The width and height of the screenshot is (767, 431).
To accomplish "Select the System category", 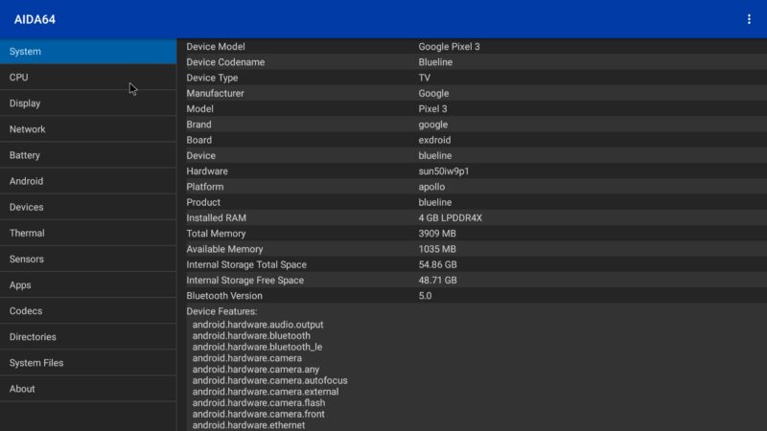I will point(88,52).
